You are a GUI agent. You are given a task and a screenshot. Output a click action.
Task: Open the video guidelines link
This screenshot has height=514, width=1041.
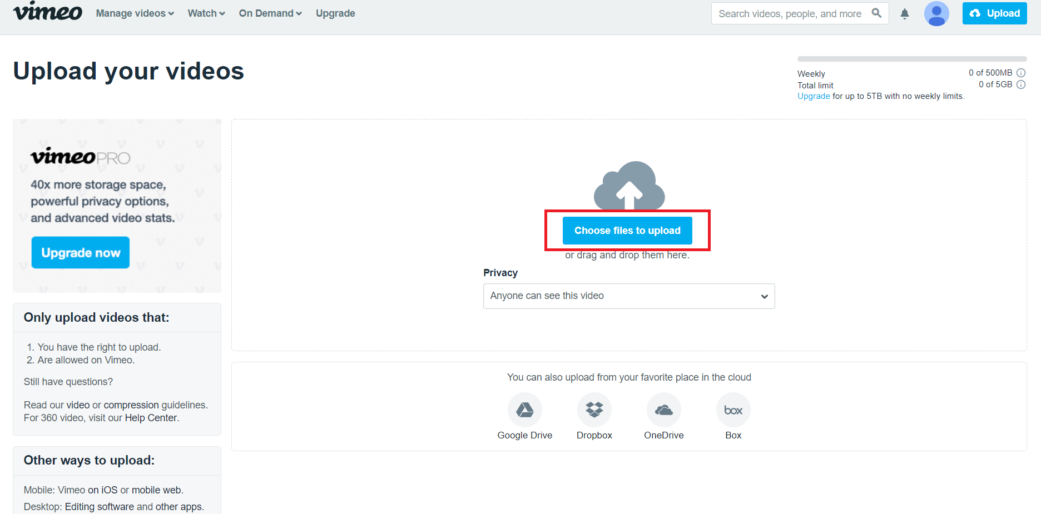(x=78, y=405)
